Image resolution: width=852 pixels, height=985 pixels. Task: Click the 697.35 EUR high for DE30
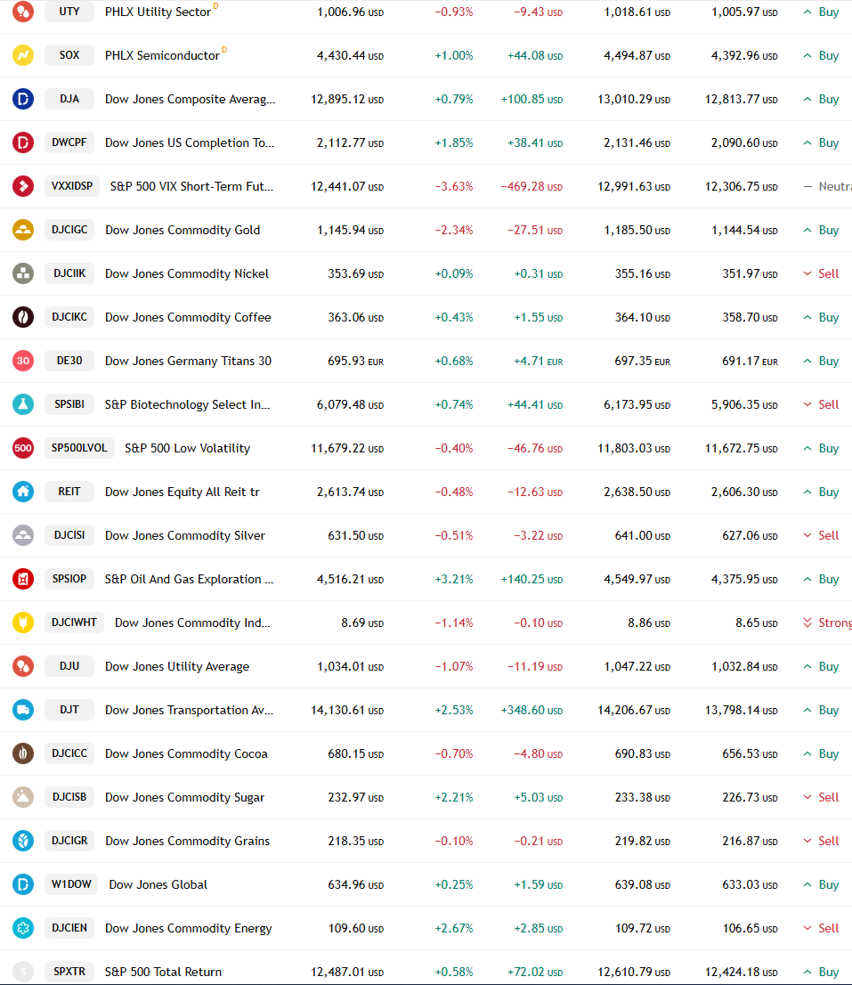pyautogui.click(x=643, y=361)
